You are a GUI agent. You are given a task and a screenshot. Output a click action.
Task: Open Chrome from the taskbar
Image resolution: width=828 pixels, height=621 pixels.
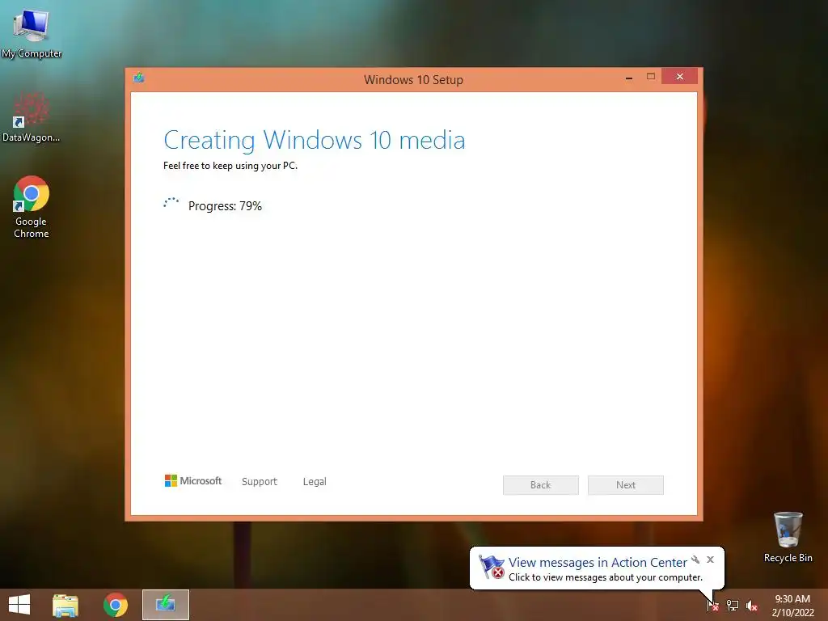(115, 605)
